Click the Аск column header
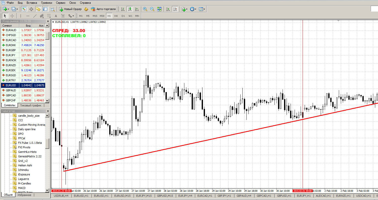Image resolution: width=378 pixels, height=200 pixels. pos(38,26)
